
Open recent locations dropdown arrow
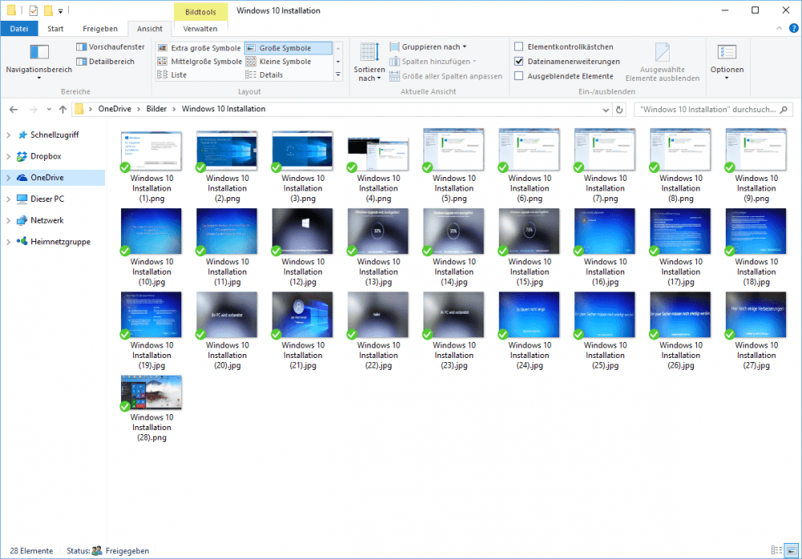point(49,110)
